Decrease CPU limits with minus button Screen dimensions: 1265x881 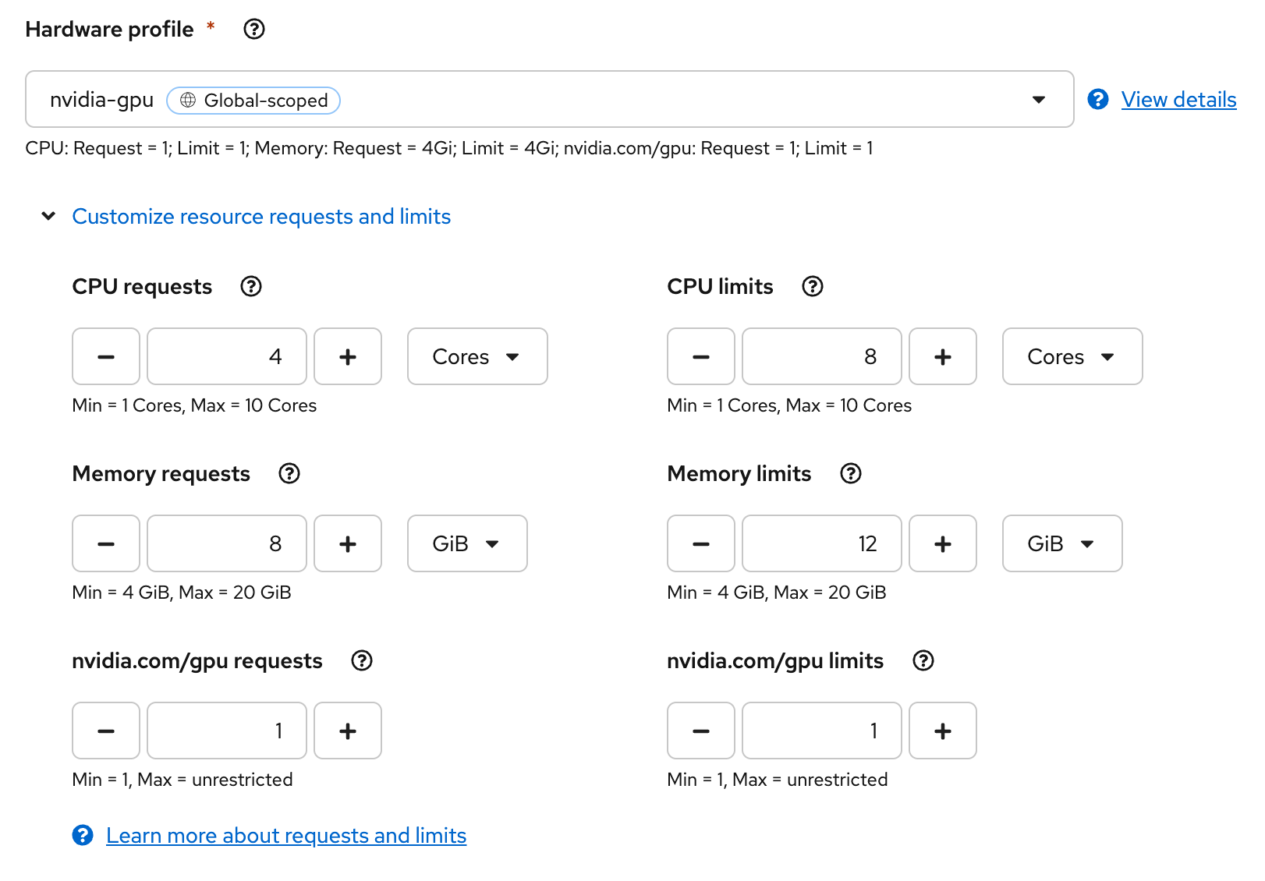[x=701, y=357]
